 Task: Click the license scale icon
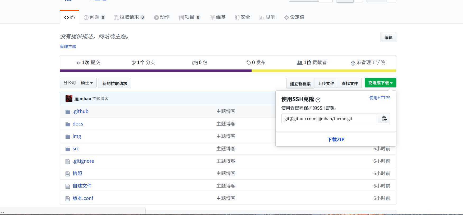coord(353,63)
